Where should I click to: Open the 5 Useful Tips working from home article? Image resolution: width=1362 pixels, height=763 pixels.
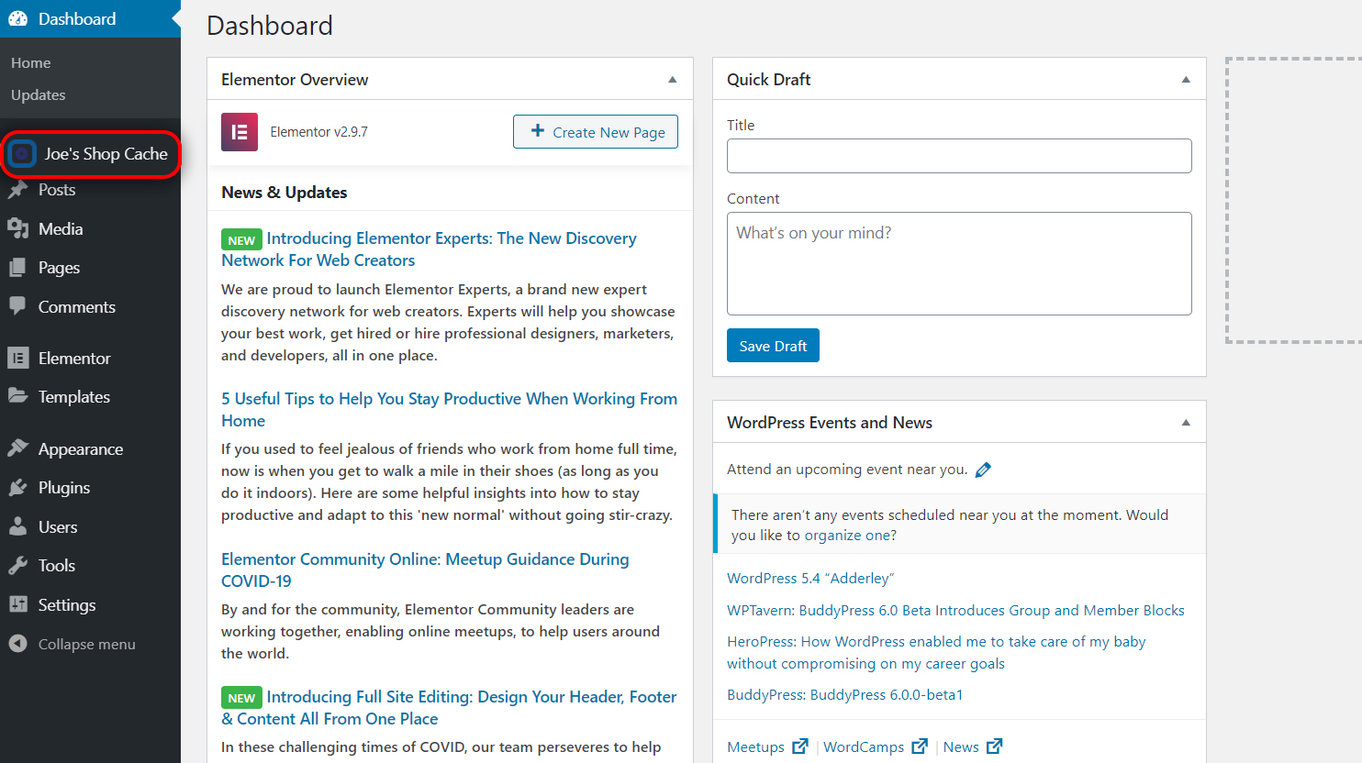pos(449,409)
